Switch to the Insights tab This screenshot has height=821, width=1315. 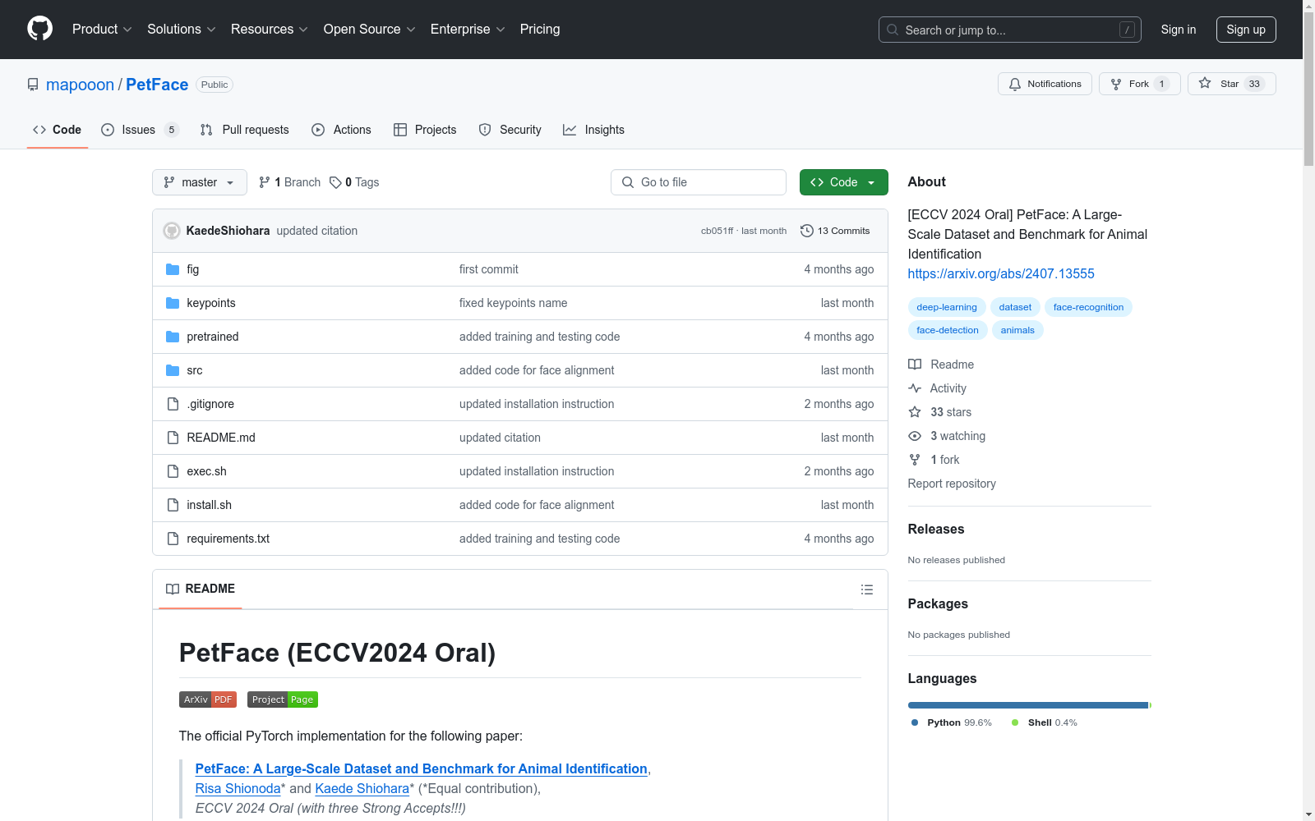click(x=593, y=130)
